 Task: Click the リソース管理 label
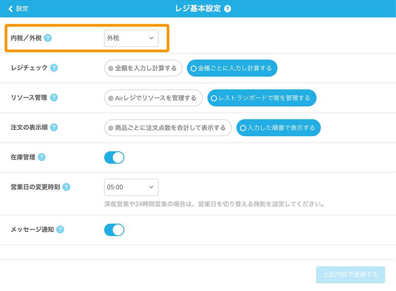click(x=29, y=98)
